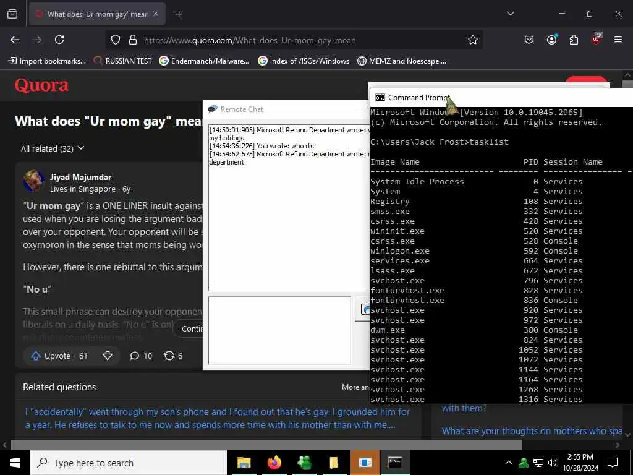Open the green person system tray icon
Viewport: 633px width, 475px height.
click(x=524, y=463)
